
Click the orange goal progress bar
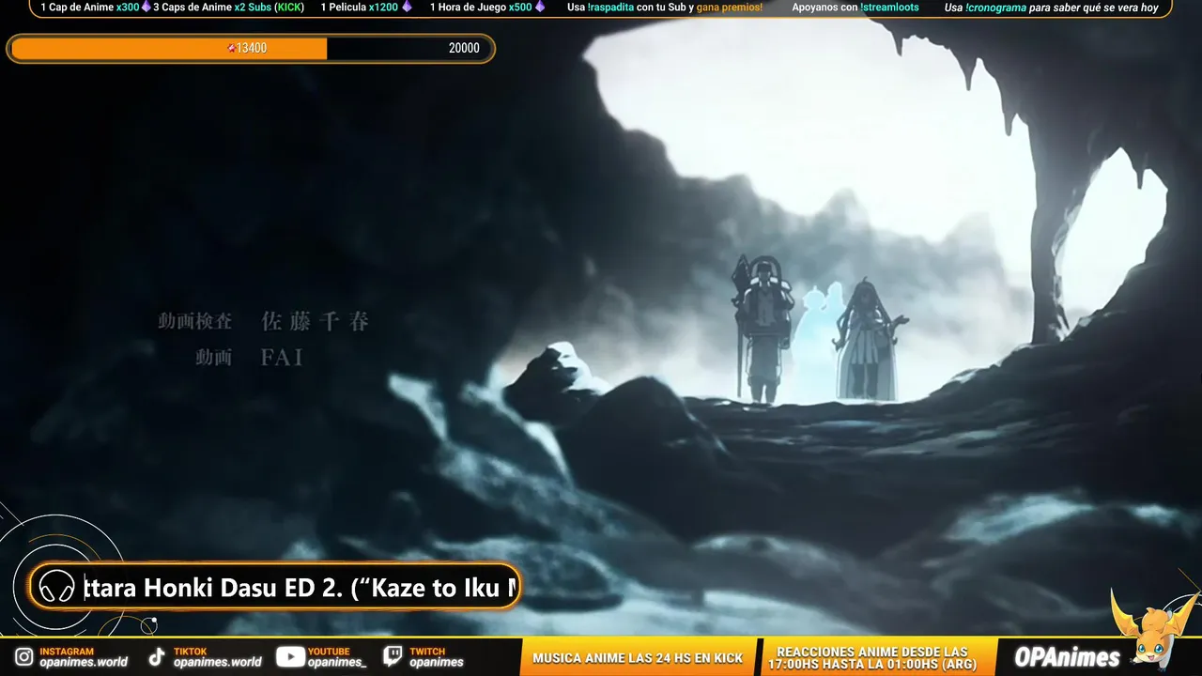(251, 49)
